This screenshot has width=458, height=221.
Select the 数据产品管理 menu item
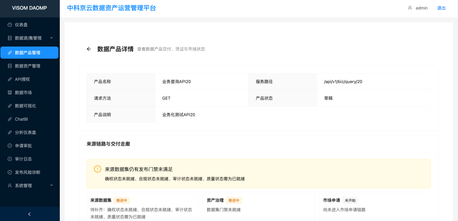pos(30,53)
